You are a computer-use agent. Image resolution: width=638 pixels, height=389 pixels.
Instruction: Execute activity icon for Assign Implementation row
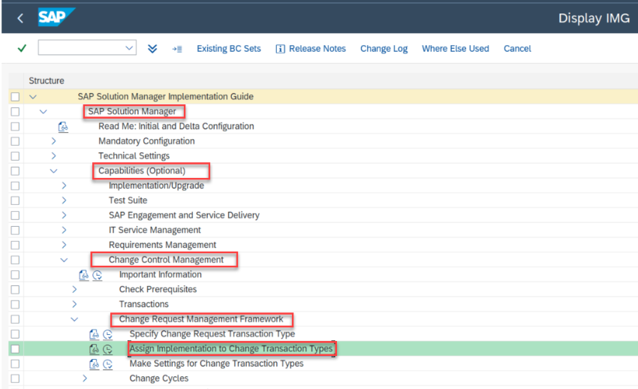point(107,349)
